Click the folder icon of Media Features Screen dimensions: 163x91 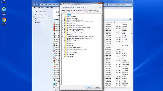click(x=66, y=24)
